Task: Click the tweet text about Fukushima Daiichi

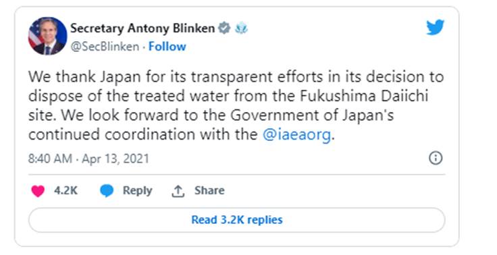Action: click(236, 106)
